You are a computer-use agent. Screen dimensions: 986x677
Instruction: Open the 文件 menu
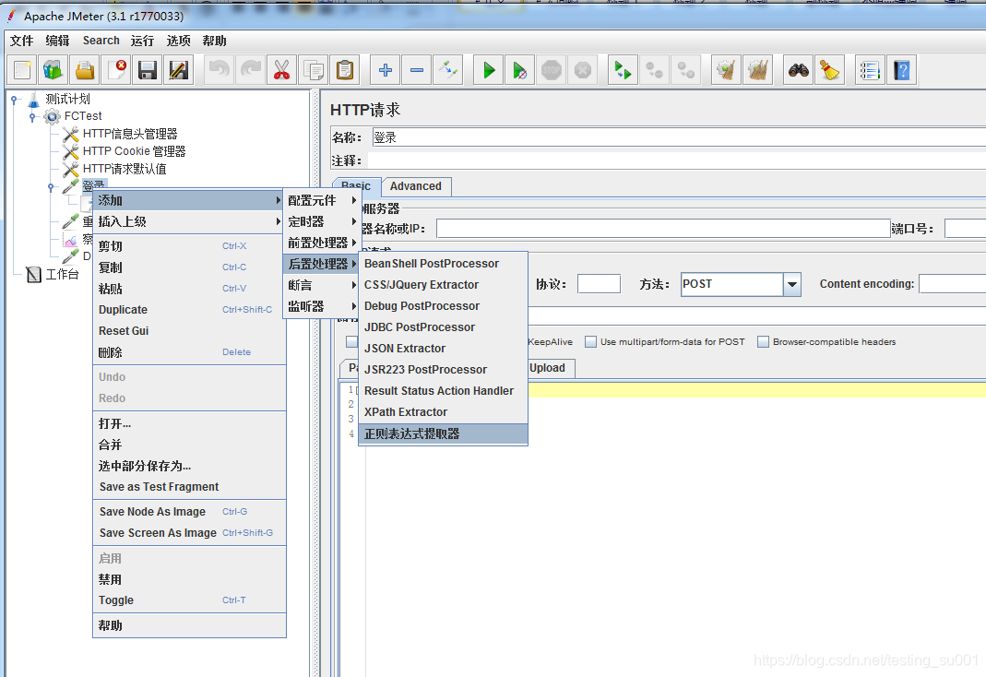pos(22,41)
